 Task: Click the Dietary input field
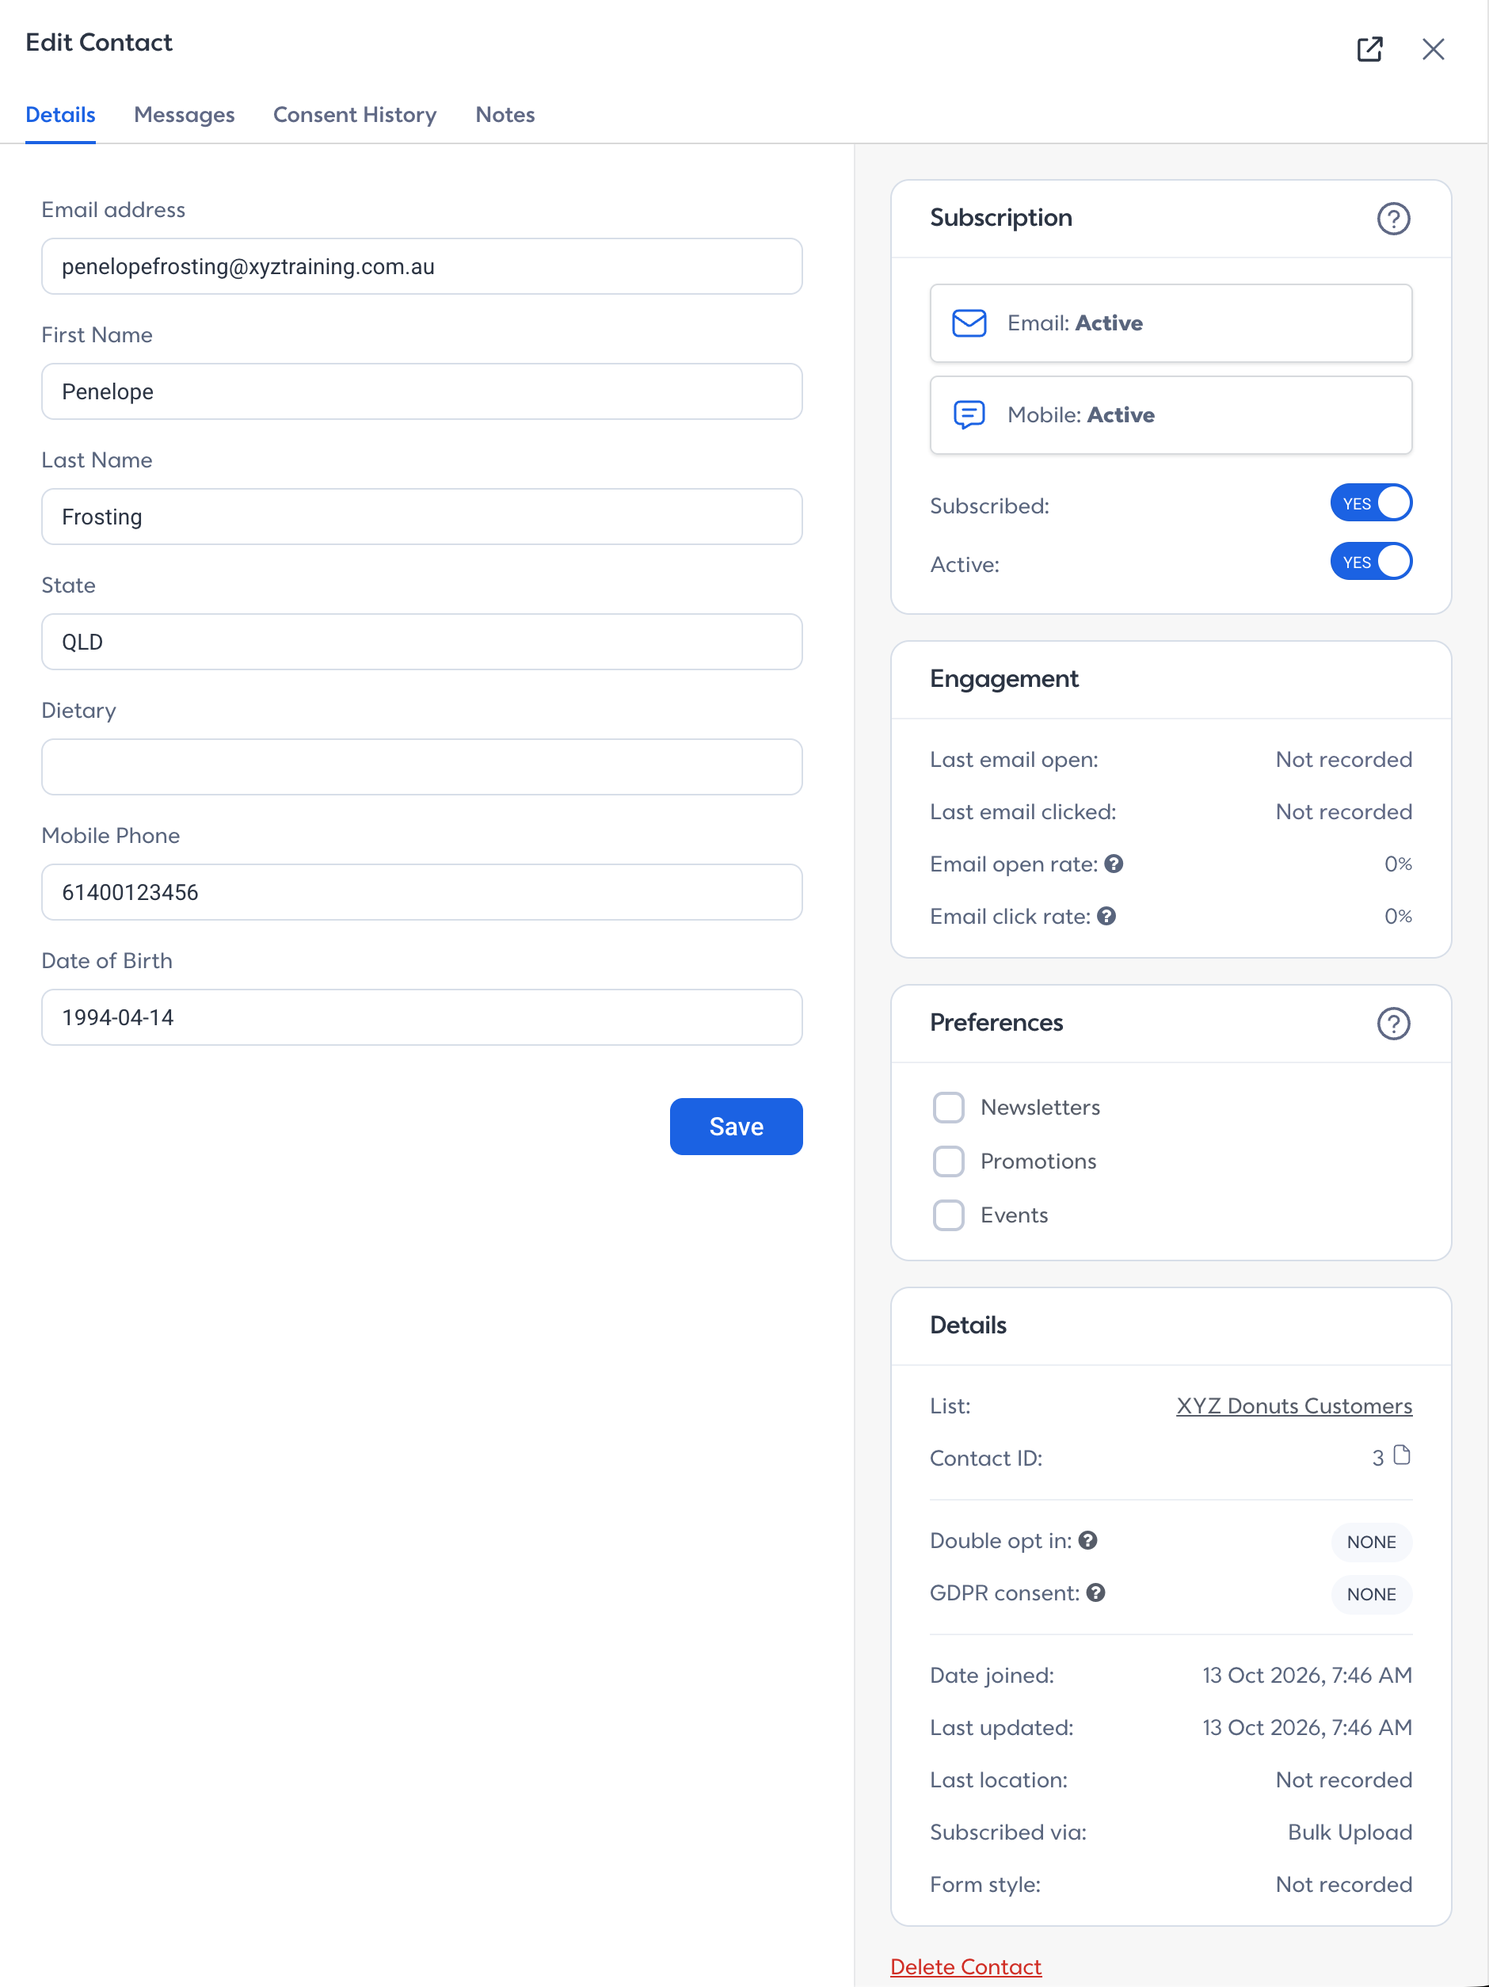[x=421, y=767]
